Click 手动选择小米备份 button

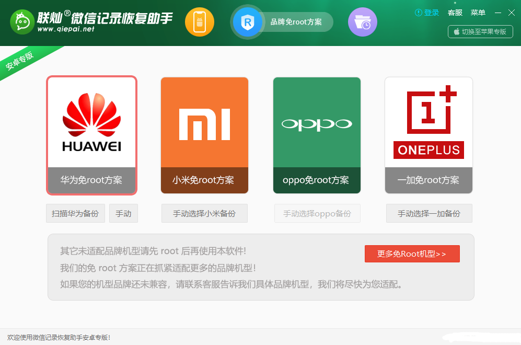204,213
